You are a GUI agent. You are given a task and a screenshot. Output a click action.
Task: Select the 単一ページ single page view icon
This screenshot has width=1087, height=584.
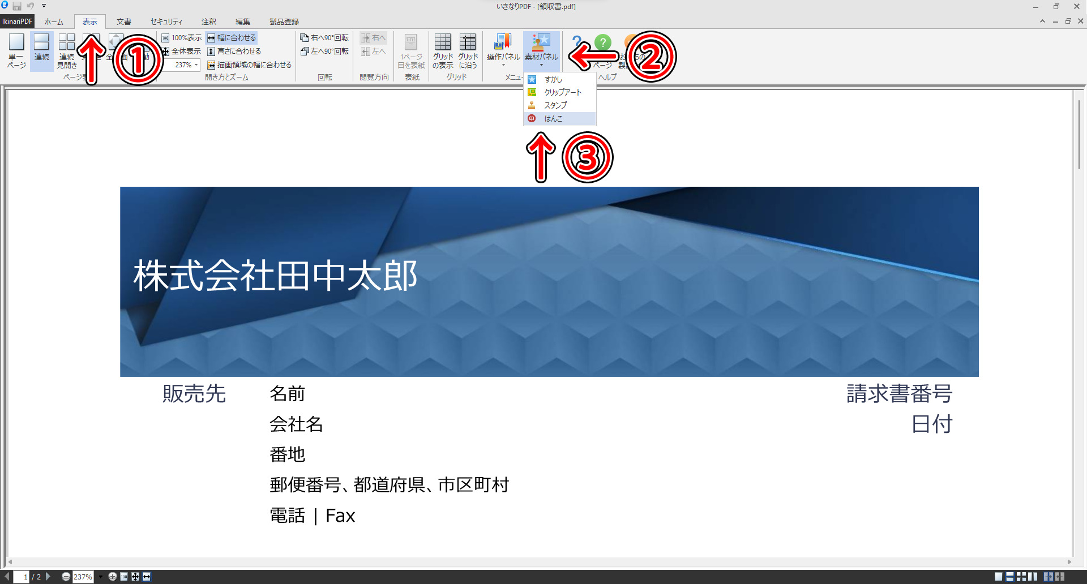16,50
